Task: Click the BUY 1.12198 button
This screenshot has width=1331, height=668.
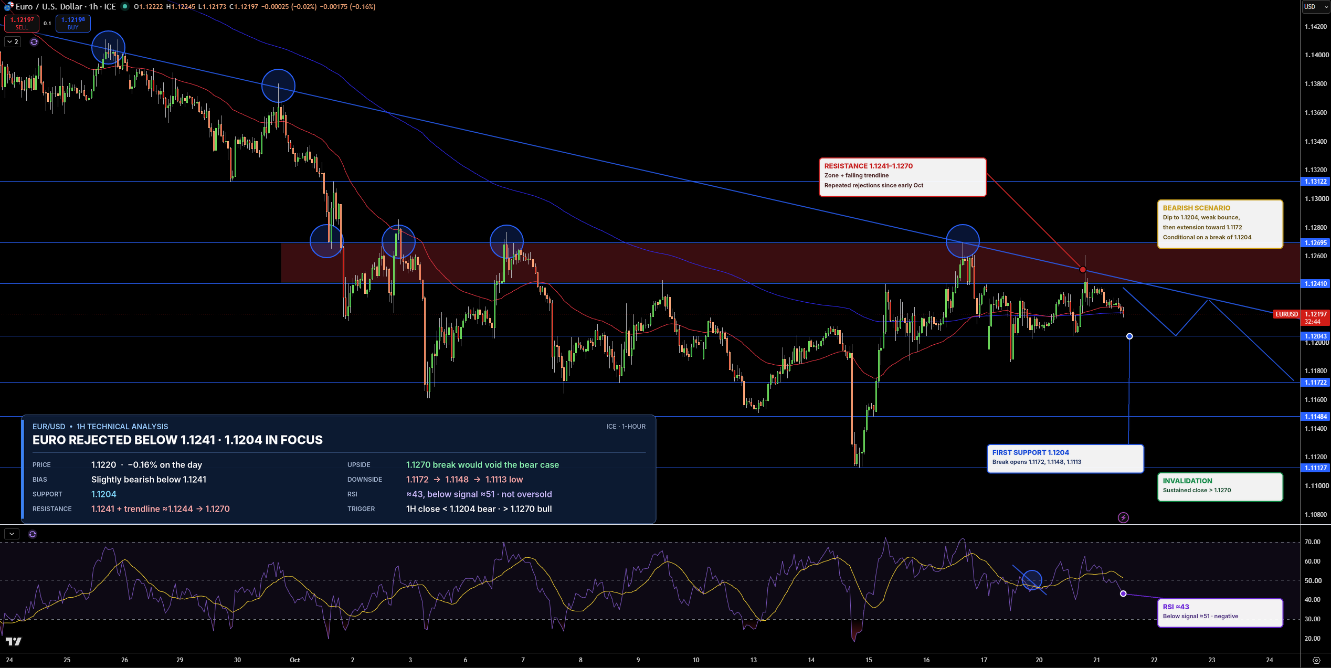Action: pyautogui.click(x=73, y=23)
